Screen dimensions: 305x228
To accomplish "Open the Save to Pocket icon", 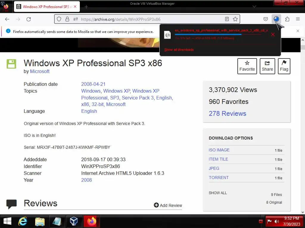I will [265, 19].
